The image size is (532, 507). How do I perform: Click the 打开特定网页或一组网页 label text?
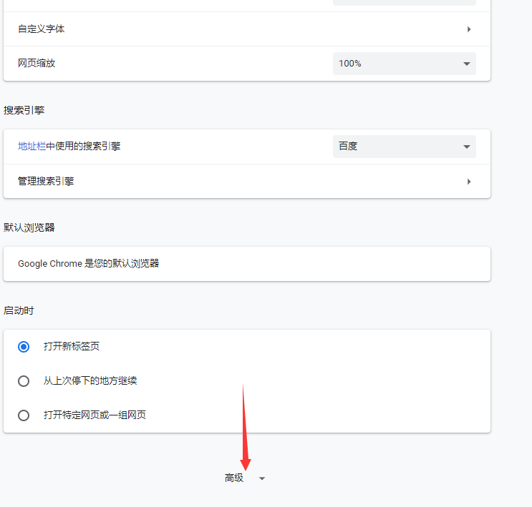[95, 415]
